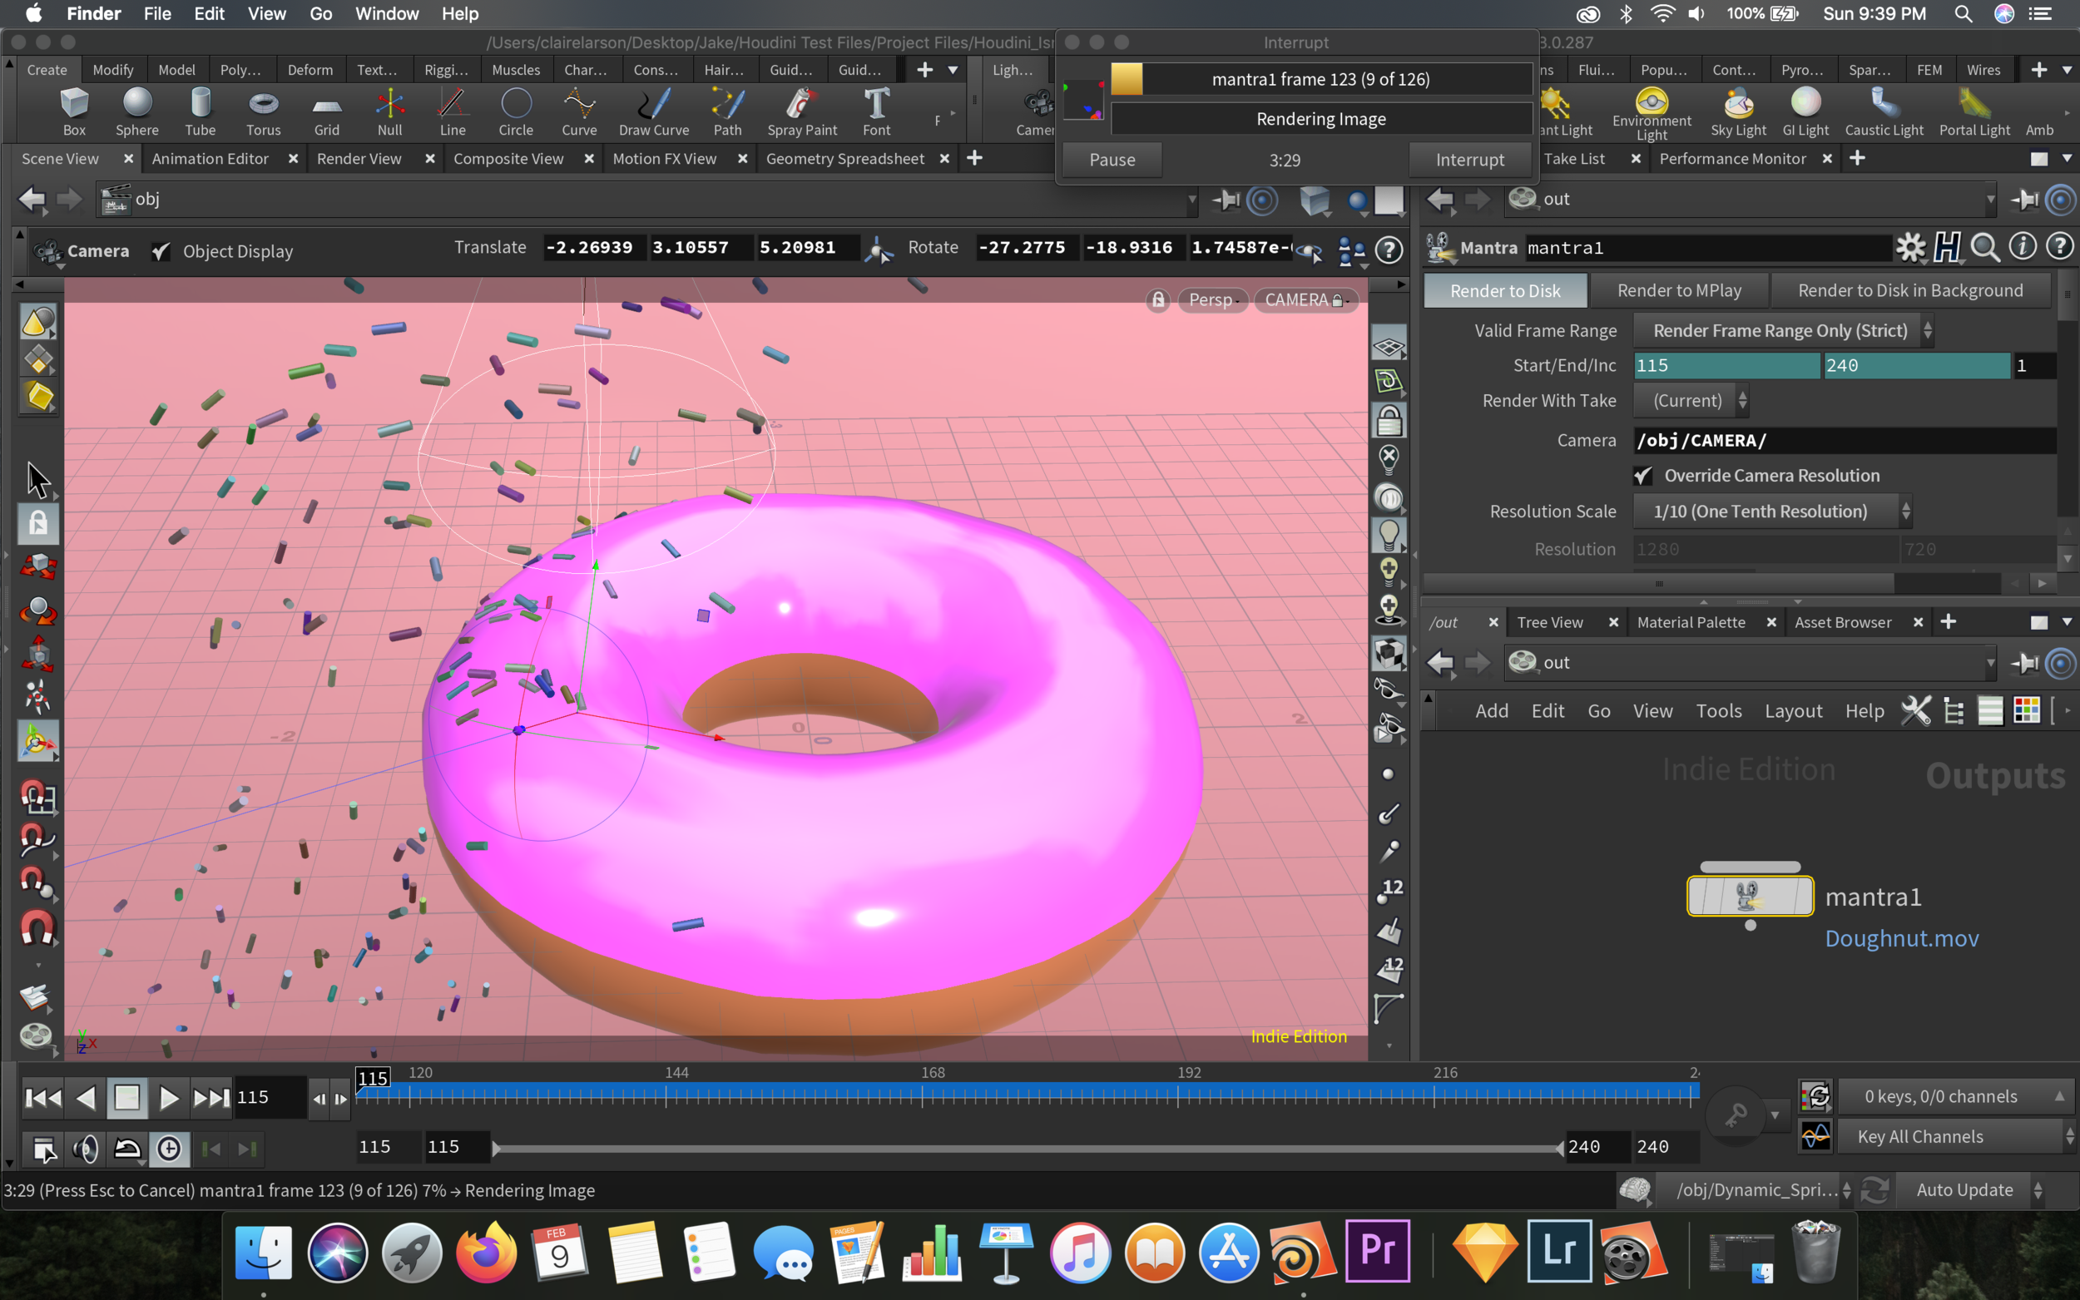Select the arrow Select tool in viewport

pyautogui.click(x=37, y=480)
